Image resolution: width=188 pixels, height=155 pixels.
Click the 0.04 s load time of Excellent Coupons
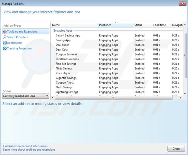(157, 59)
